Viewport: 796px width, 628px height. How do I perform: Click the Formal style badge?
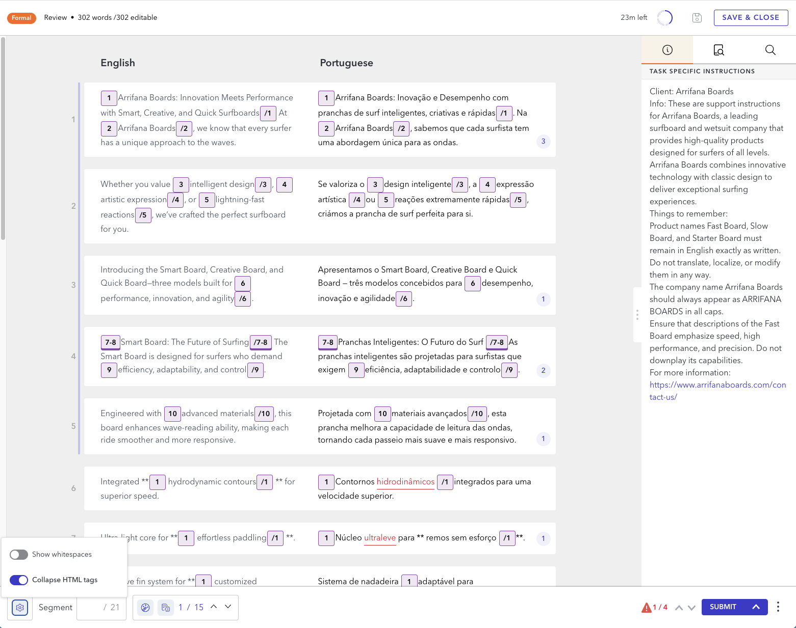tap(21, 18)
